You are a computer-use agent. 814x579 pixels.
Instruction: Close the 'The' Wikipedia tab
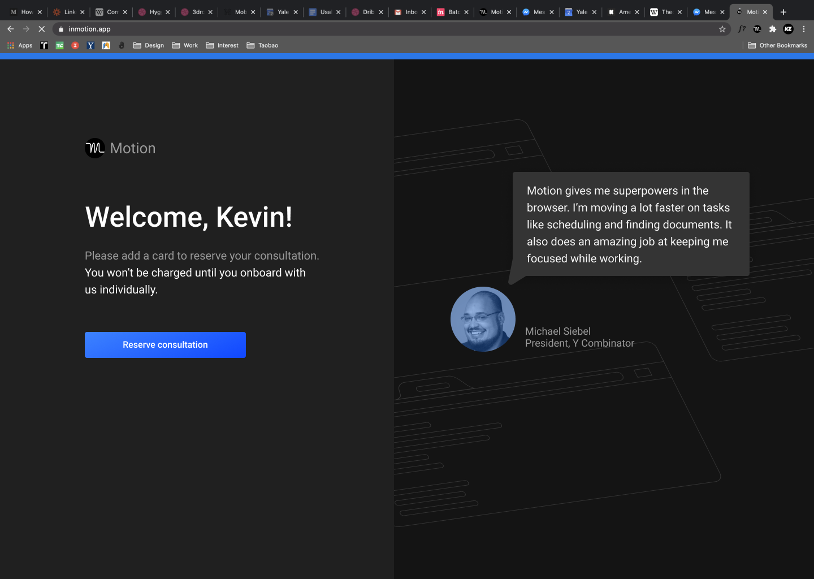click(679, 12)
